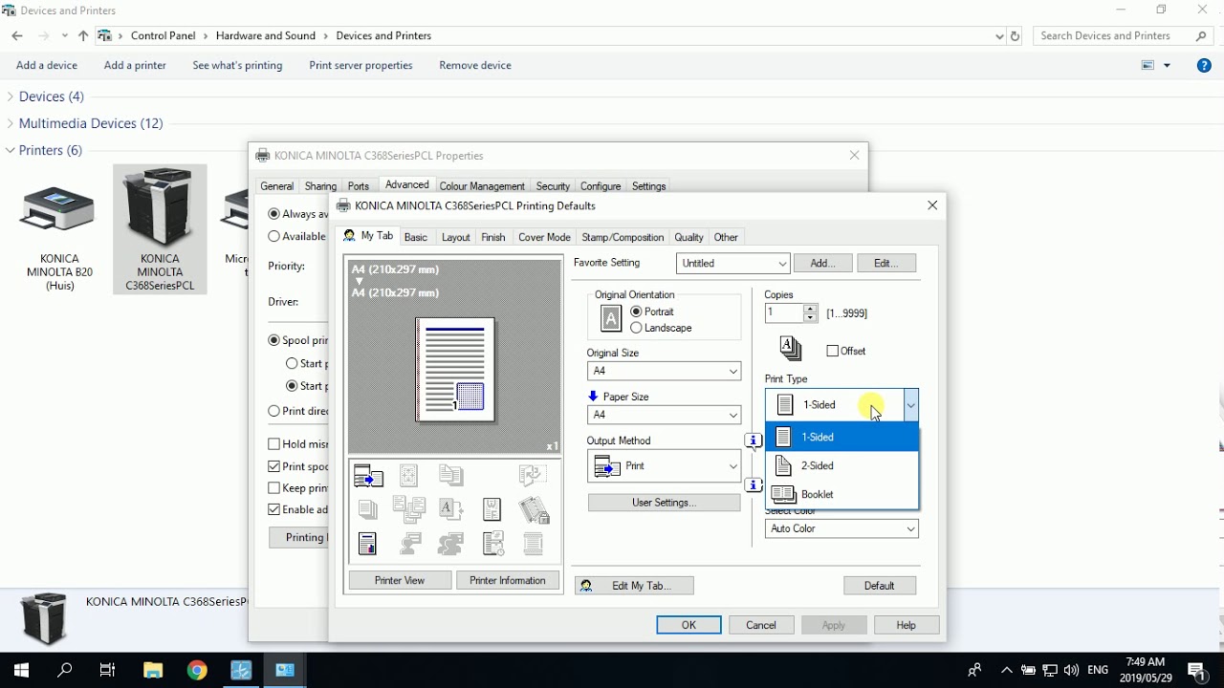Select the Portrait orientation radio button
Image resolution: width=1224 pixels, height=688 pixels.
[x=636, y=312]
